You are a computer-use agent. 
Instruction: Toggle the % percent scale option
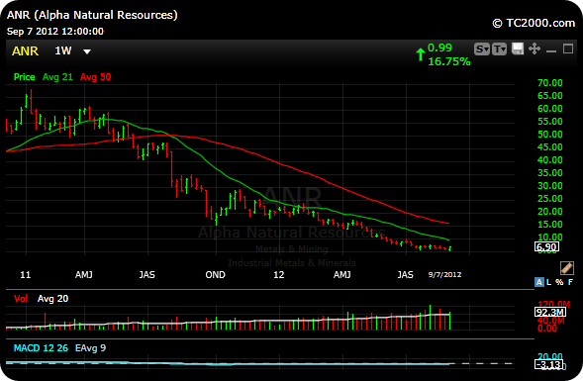[x=559, y=282]
